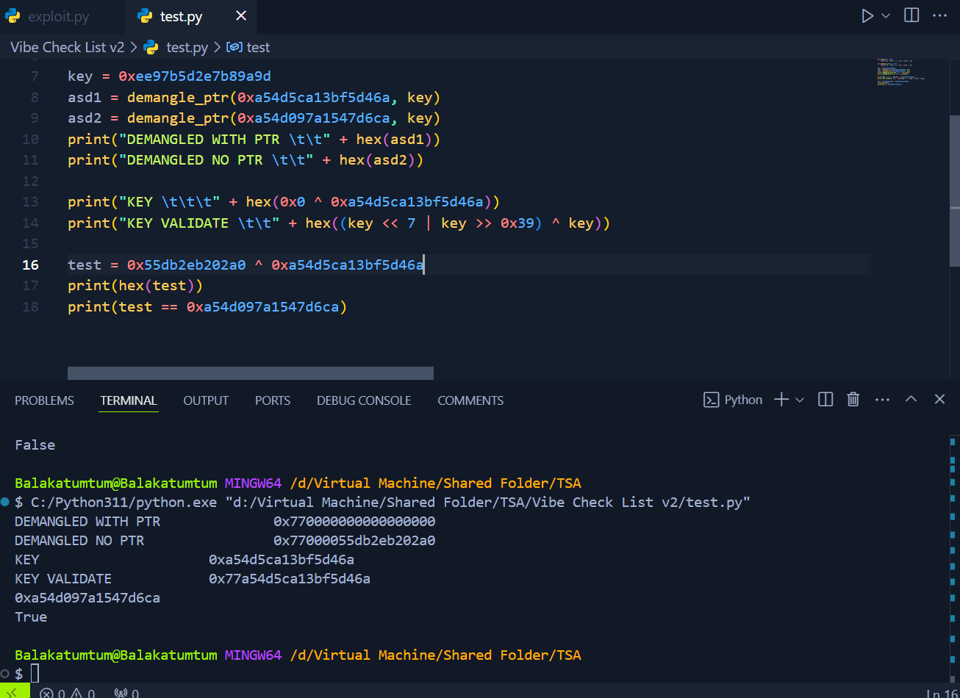
Task: Open the test symbol breadcrumb
Action: point(249,47)
